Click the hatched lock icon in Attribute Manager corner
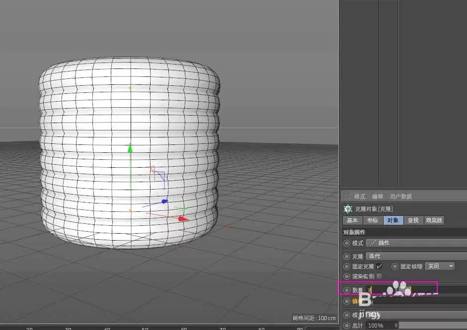The image size is (467, 330). 346,196
